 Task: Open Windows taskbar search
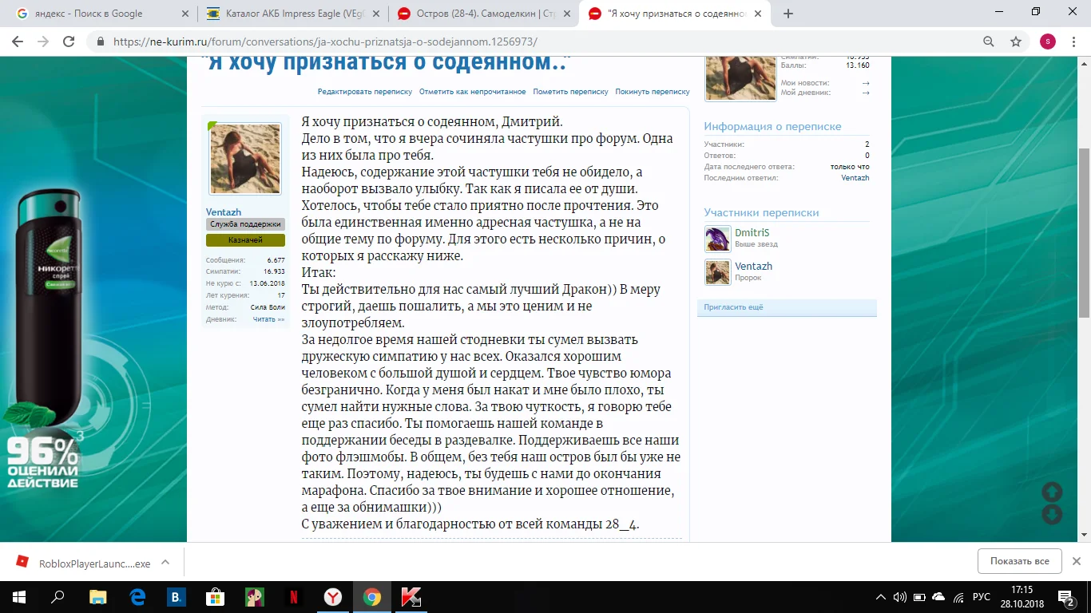pyautogui.click(x=58, y=596)
